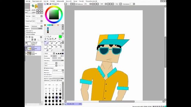Adjust the layer opacity slider
Screen dimensions: 191x107
pos(37,29)
